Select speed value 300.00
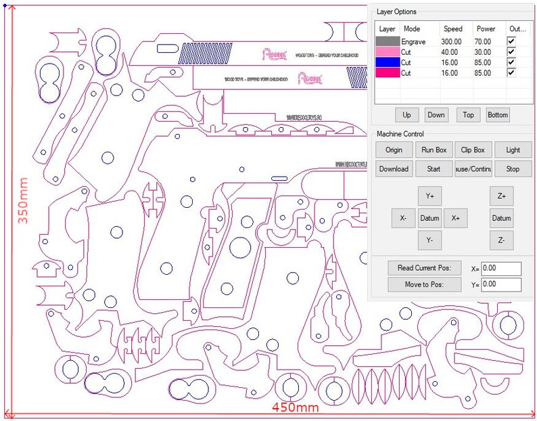This screenshot has height=421, width=537. pos(451,42)
